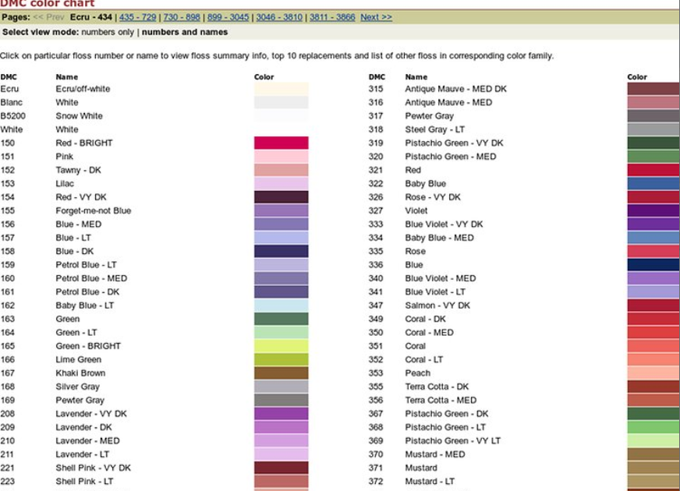This screenshot has width=680, height=491.
Task: Open the 899 - 3045 page link
Action: [228, 17]
